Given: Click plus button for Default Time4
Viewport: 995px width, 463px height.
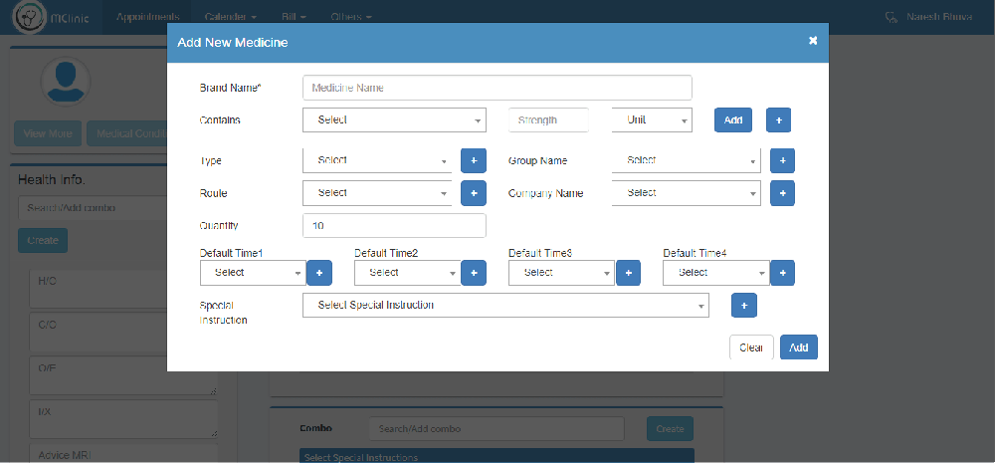Looking at the screenshot, I should 782,273.
